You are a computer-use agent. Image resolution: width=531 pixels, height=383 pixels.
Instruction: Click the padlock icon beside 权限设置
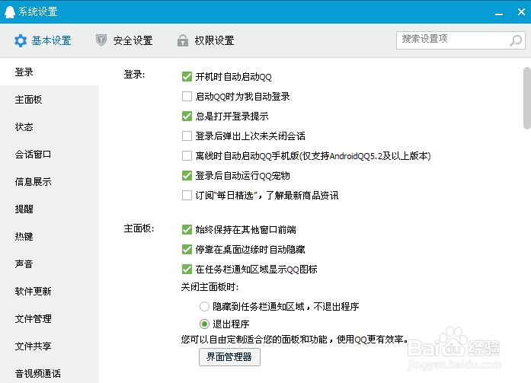183,40
